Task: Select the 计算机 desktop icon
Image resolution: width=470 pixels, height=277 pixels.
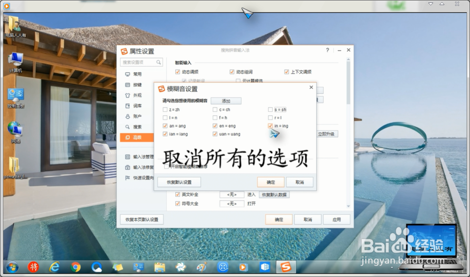Action: [x=16, y=62]
